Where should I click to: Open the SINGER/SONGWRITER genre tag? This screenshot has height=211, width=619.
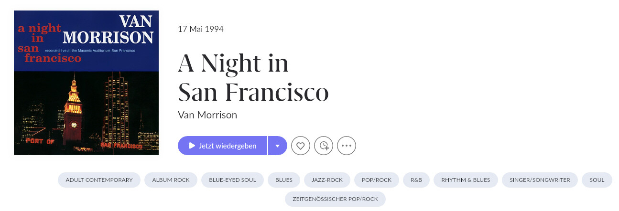click(x=540, y=180)
